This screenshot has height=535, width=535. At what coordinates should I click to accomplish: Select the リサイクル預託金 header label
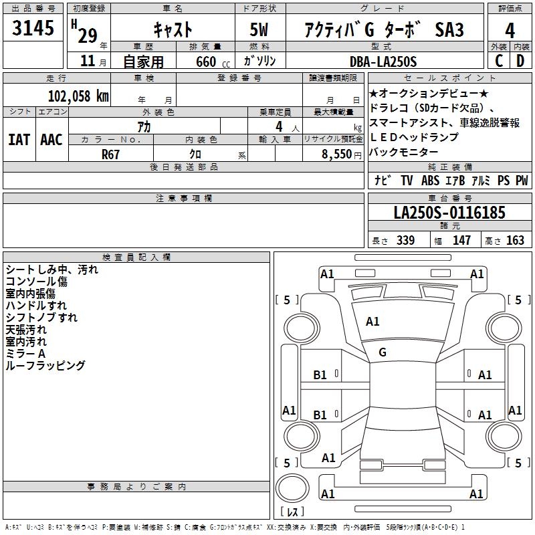(x=333, y=139)
